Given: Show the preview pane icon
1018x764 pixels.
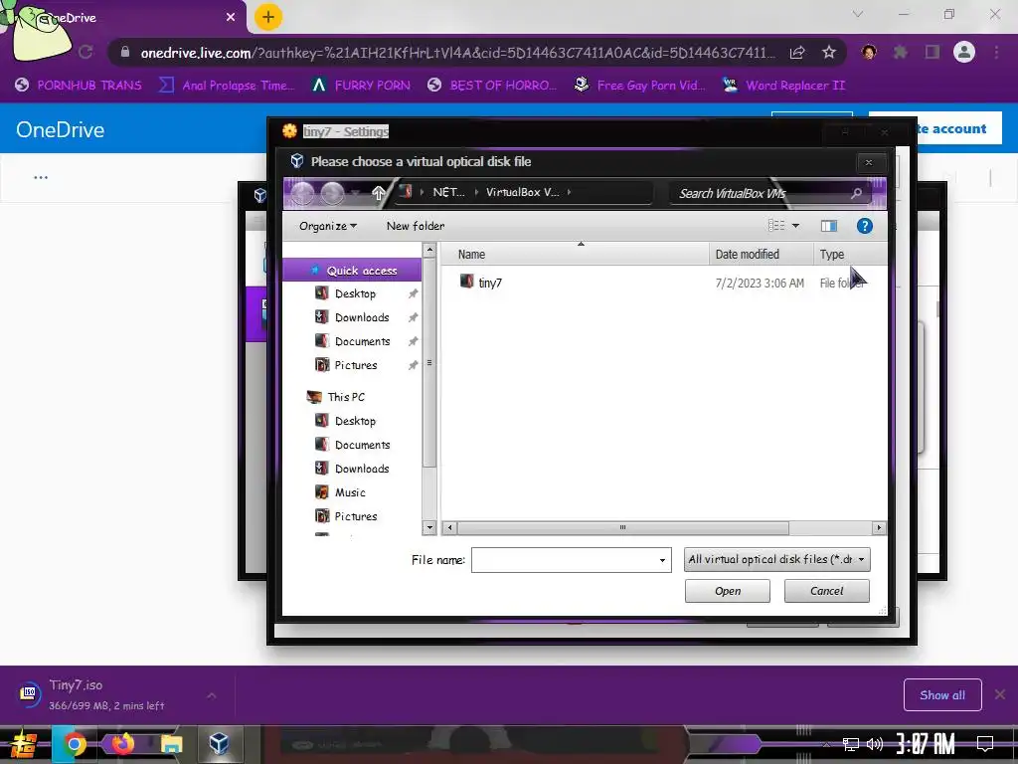Looking at the screenshot, I should pos(829,226).
